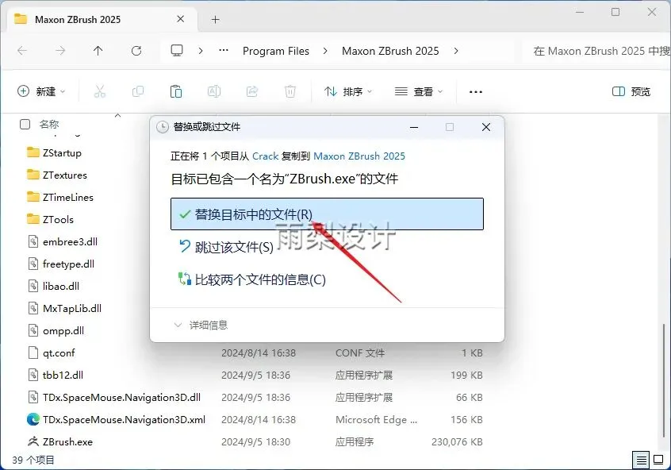The width and height of the screenshot is (671, 470).
Task: Go back with the Back arrow
Action: (x=22, y=51)
